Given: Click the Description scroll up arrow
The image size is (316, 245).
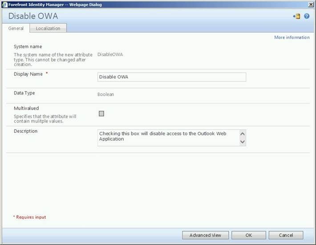Looking at the screenshot, I should tap(243, 134).
